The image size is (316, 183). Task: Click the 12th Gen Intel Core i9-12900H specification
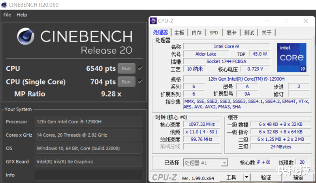(x=246, y=79)
